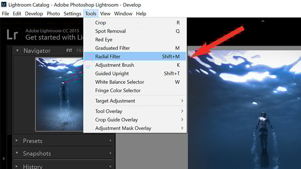Click the Presets panel title
The height and width of the screenshot is (169, 301).
click(33, 141)
